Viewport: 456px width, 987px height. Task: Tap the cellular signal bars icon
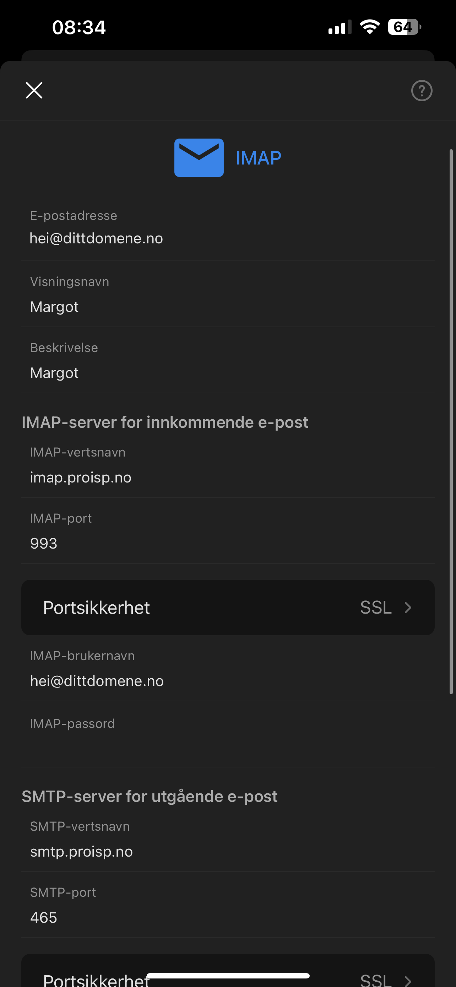coord(340,27)
